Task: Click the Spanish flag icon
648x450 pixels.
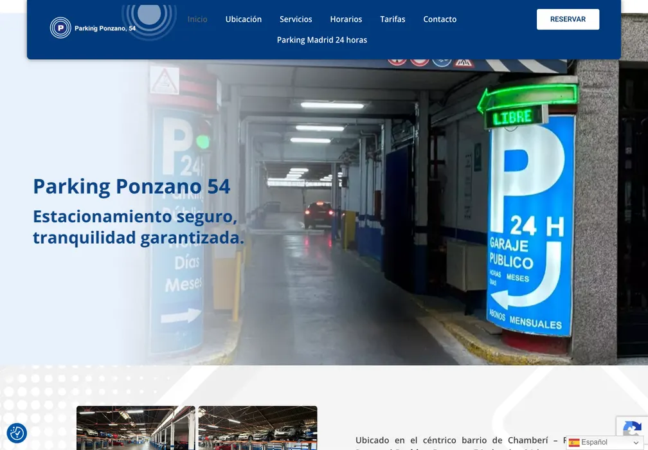Action: click(x=573, y=442)
